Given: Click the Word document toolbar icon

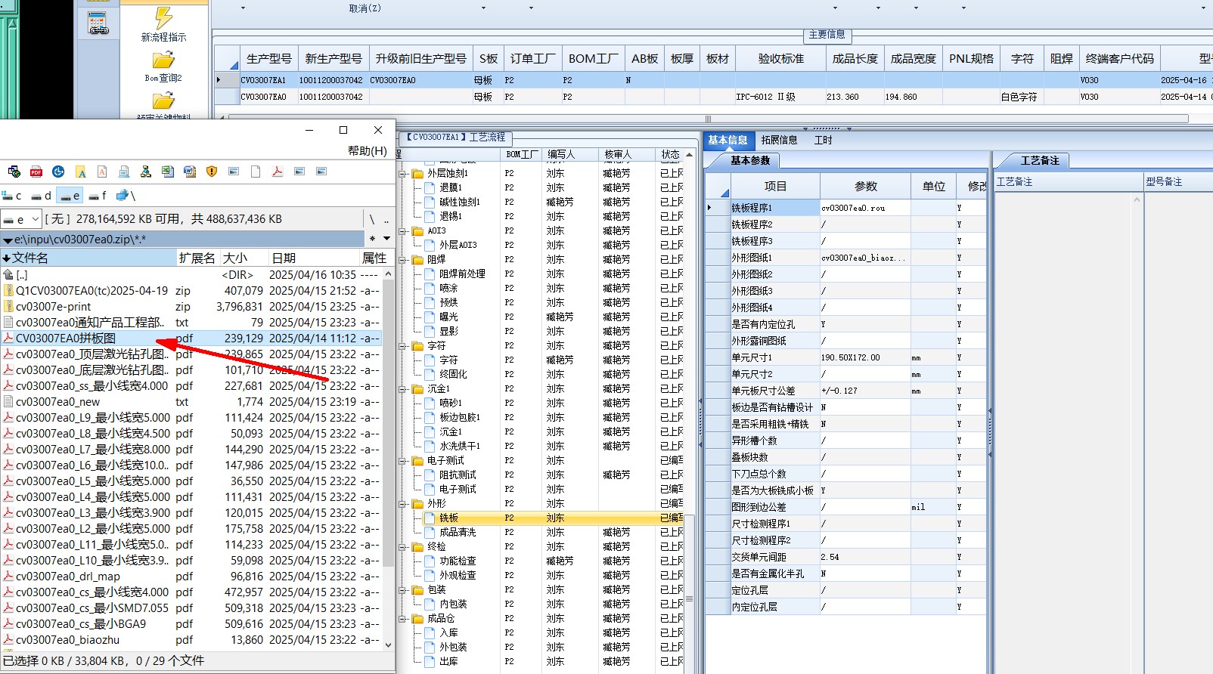Looking at the screenshot, I should [x=190, y=172].
